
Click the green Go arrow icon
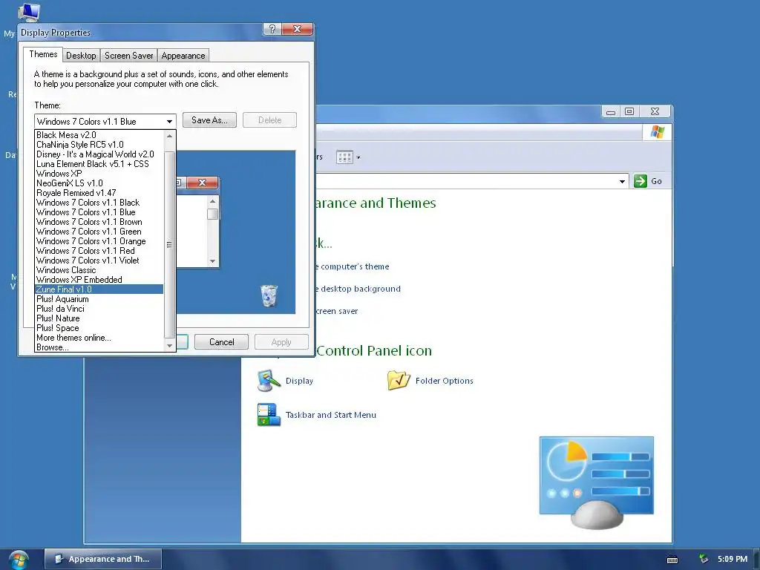point(641,181)
